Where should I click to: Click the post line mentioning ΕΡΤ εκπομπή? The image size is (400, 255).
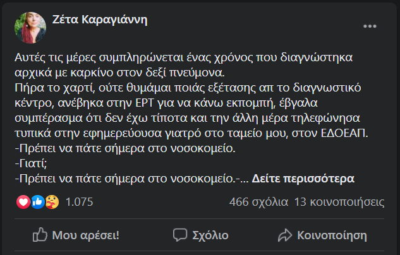pos(166,103)
